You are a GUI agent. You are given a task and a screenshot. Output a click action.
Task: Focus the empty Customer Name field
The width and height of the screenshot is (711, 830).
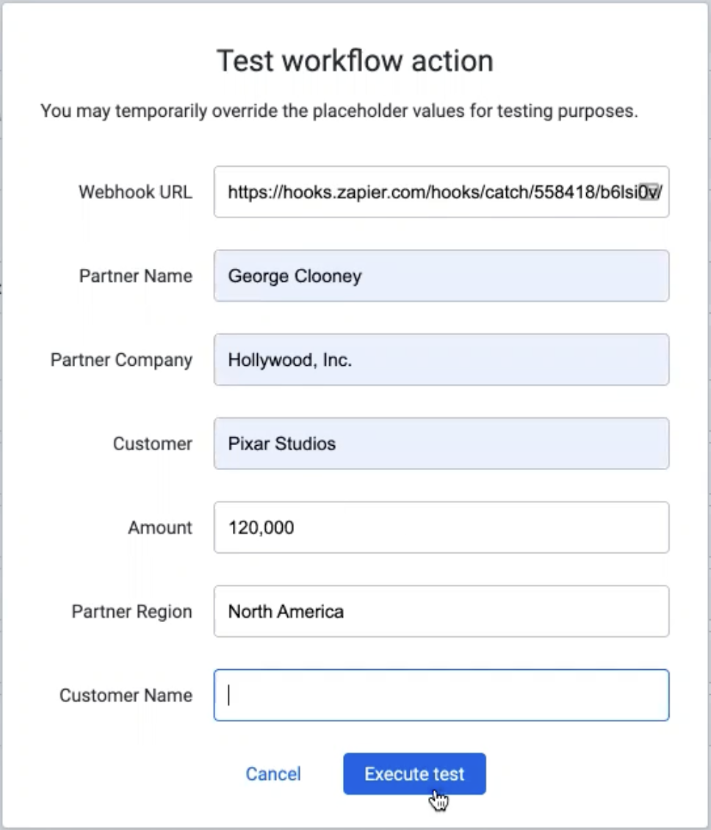tap(441, 695)
